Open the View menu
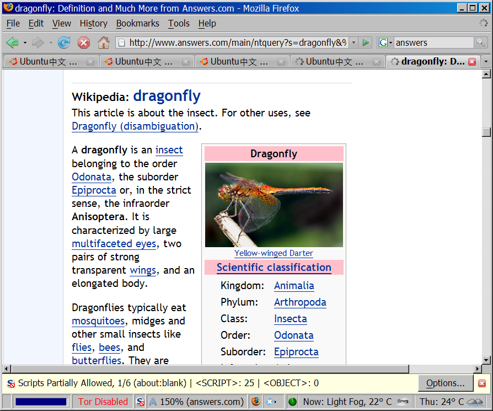This screenshot has height=411, width=493. (x=62, y=24)
